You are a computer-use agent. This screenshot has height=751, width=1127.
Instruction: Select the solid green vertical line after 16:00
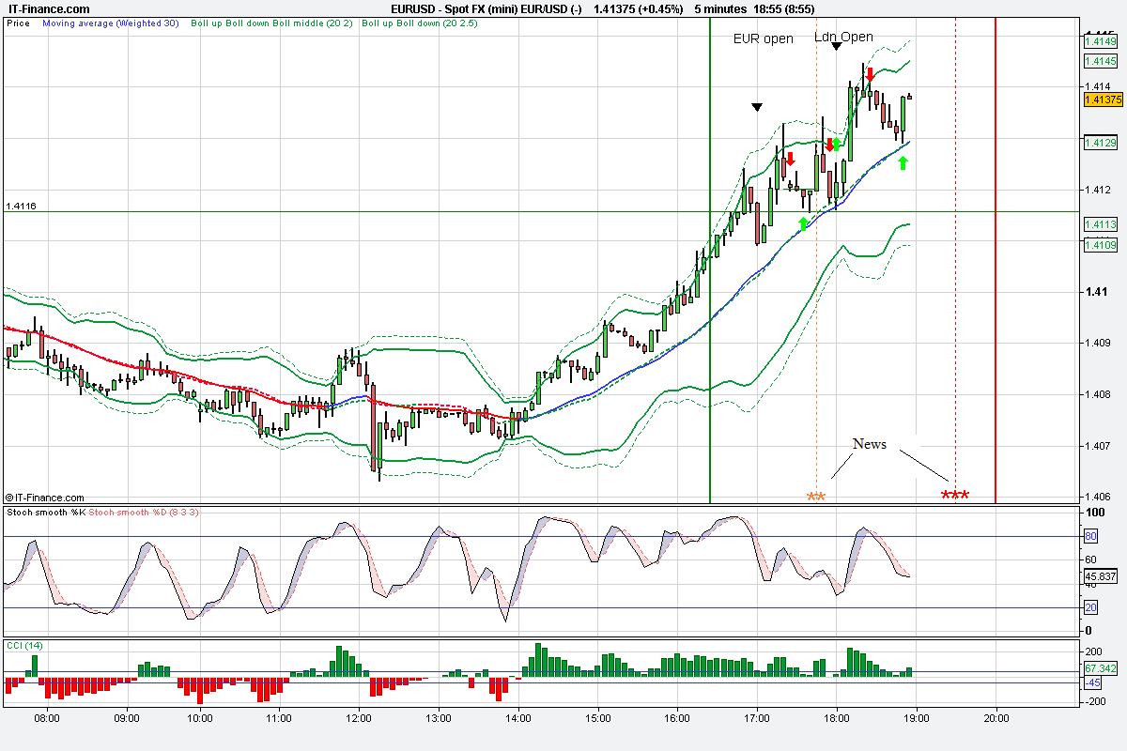(x=710, y=259)
